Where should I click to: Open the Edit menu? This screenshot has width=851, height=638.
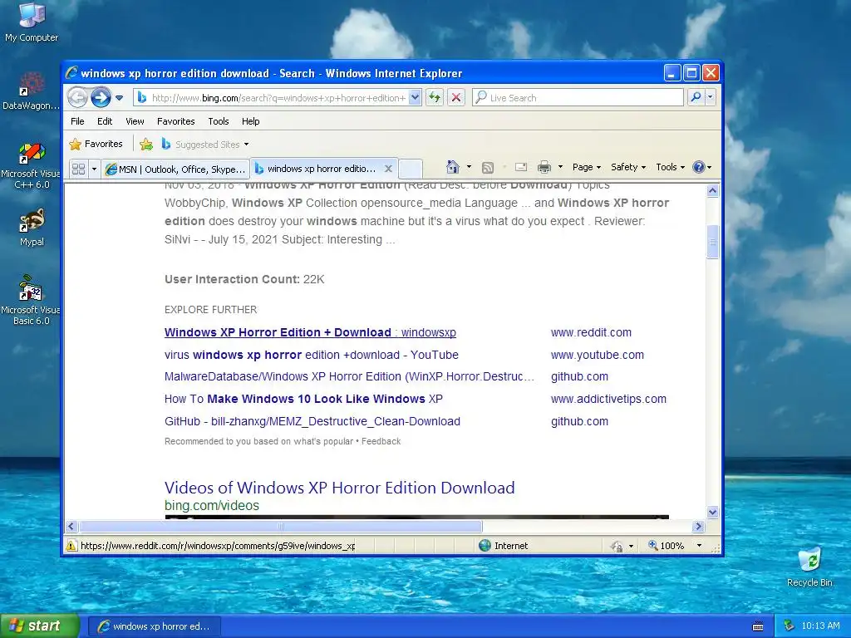[x=105, y=121]
